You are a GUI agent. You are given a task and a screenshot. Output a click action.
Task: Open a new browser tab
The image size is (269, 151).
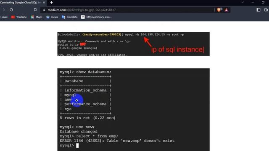51,3
